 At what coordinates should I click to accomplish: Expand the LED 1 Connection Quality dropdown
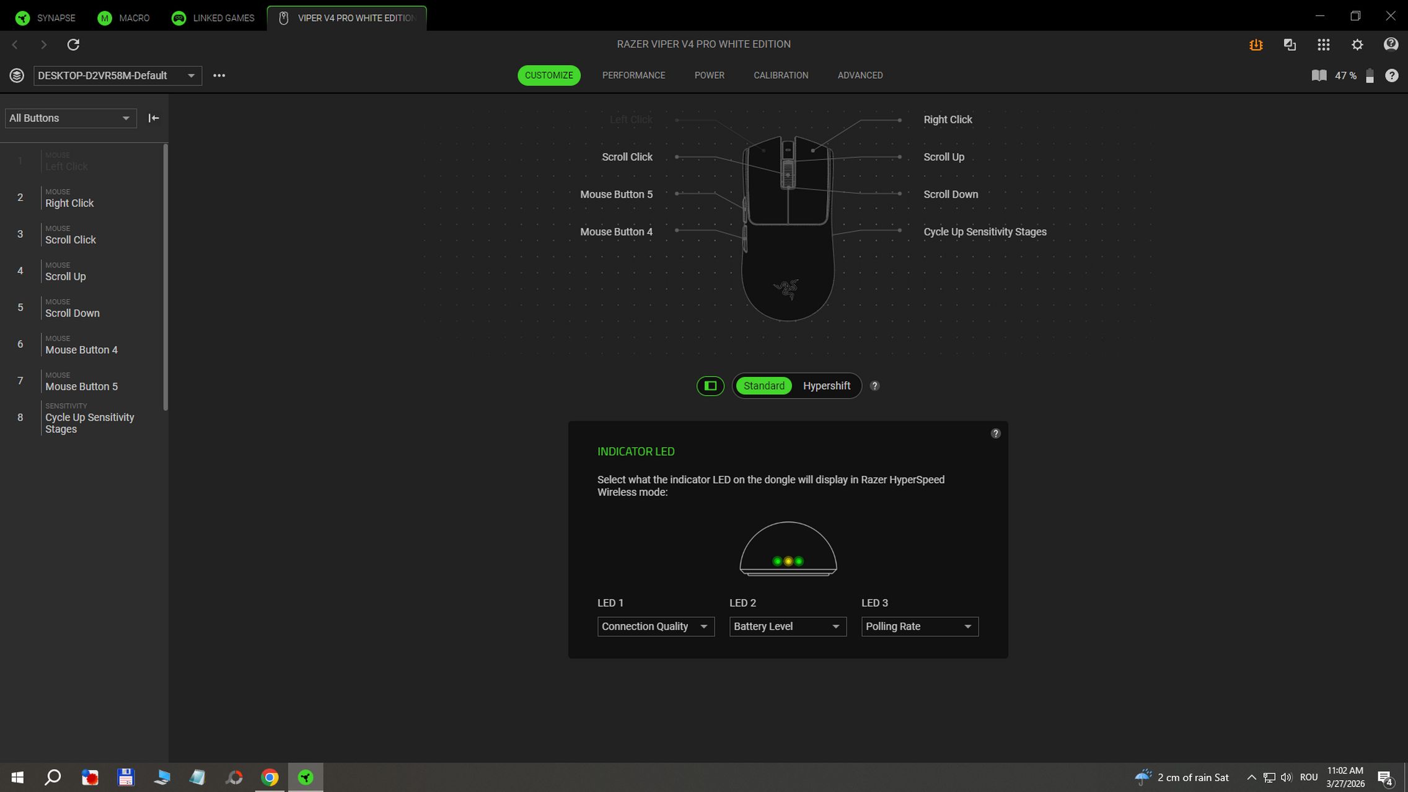(x=655, y=627)
